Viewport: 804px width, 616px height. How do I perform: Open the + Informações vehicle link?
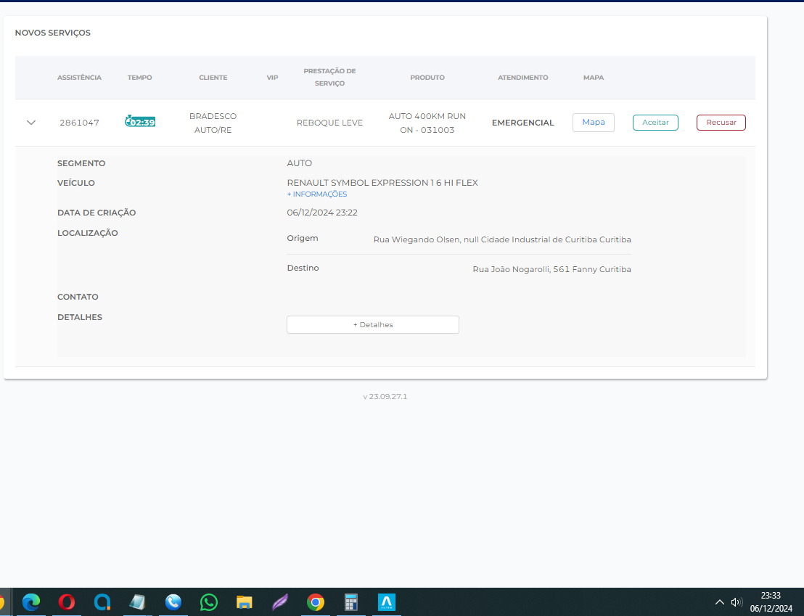pos(317,194)
